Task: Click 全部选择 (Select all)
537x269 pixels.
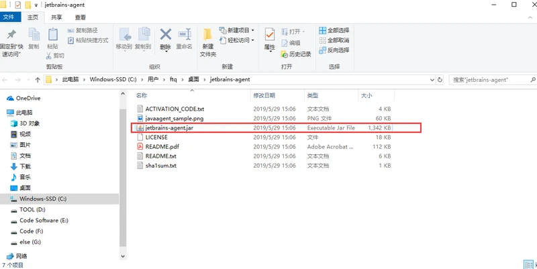Action: (x=334, y=30)
